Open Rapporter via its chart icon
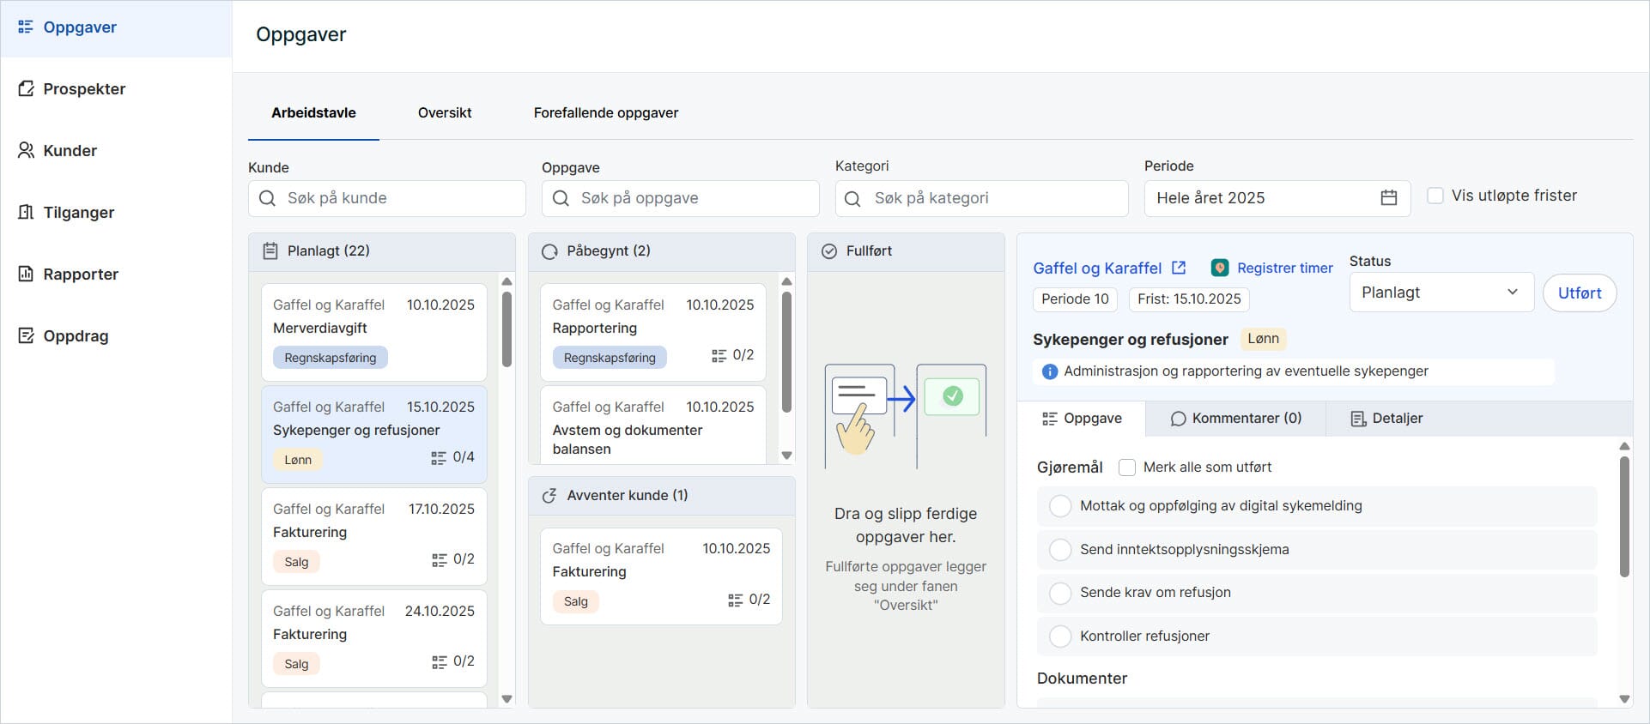Viewport: 1650px width, 724px height. coord(27,275)
